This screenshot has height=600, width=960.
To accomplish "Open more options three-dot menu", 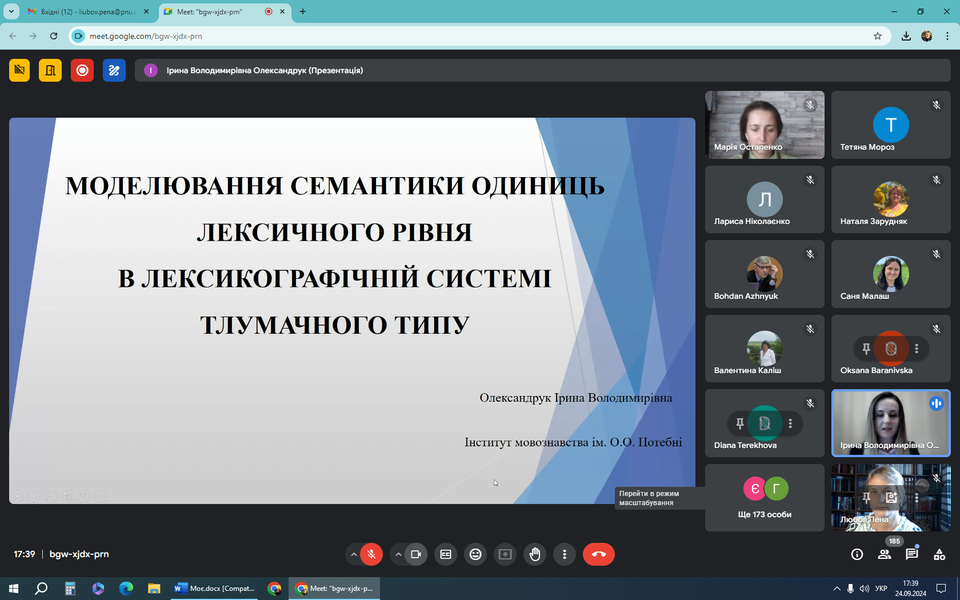I will click(x=565, y=554).
